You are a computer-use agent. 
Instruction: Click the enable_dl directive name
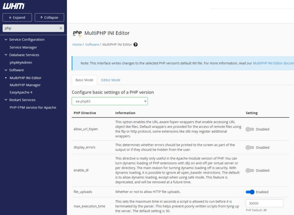[x=81, y=170]
